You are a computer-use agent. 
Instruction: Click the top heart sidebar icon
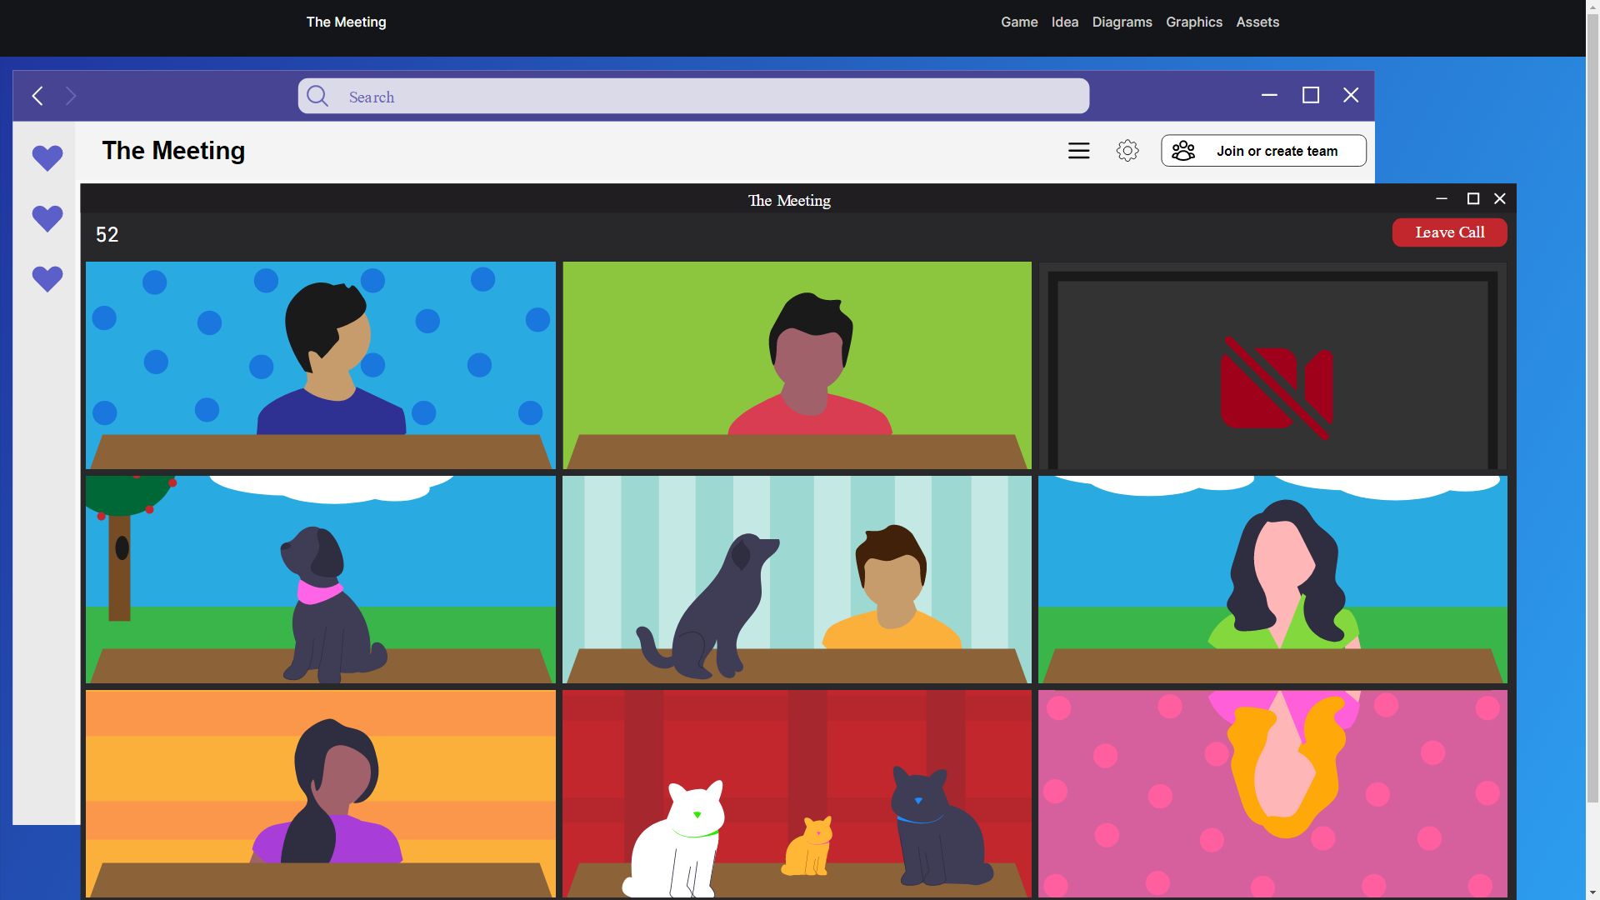(47, 157)
